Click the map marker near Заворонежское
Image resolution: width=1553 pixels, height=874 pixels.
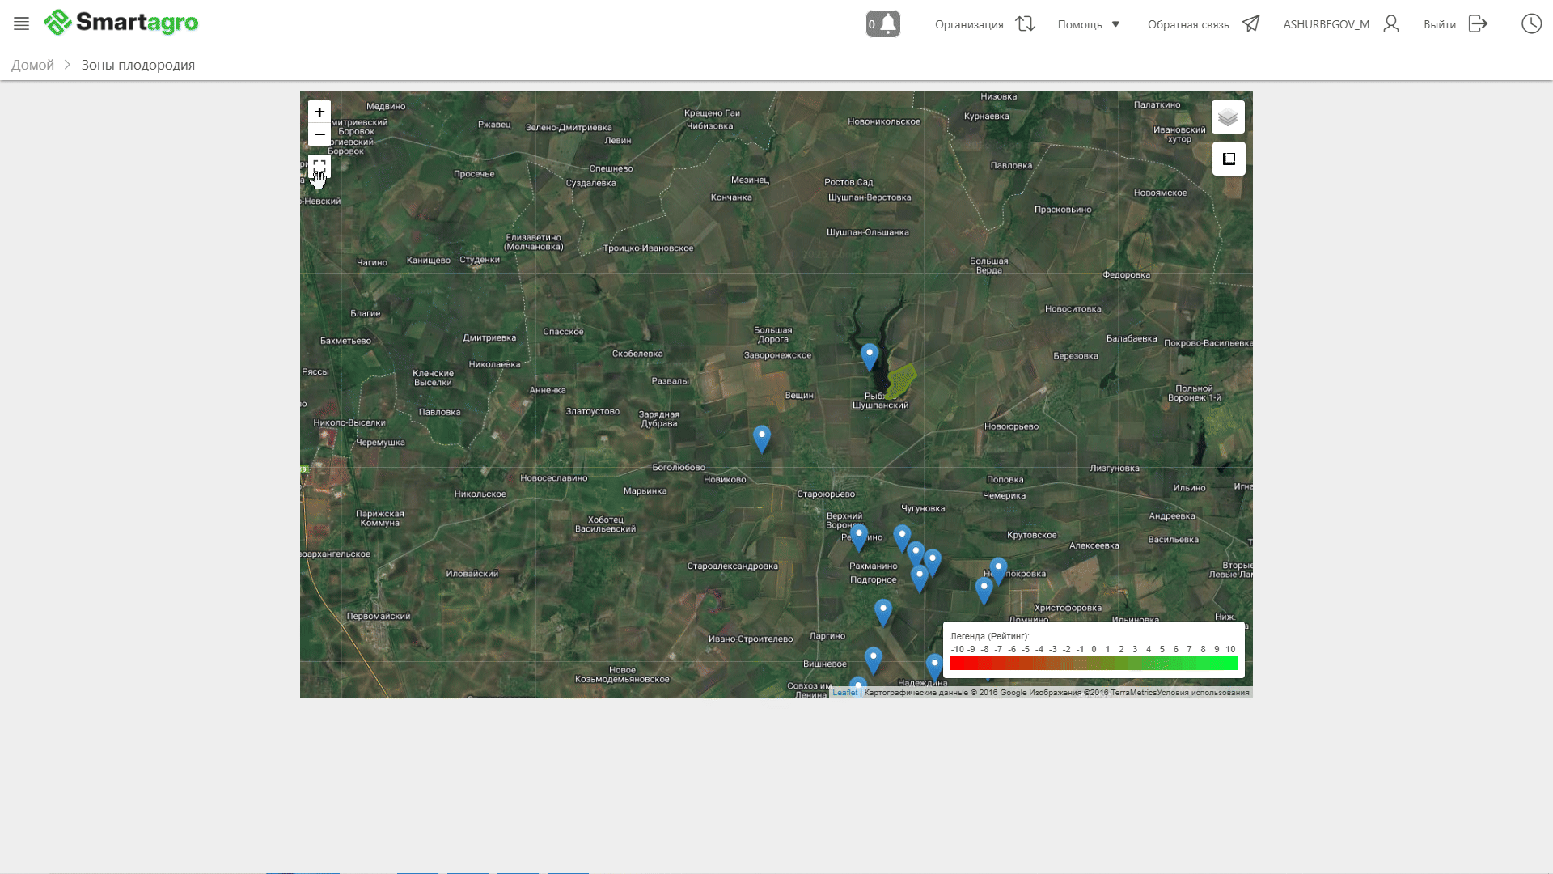click(x=870, y=355)
